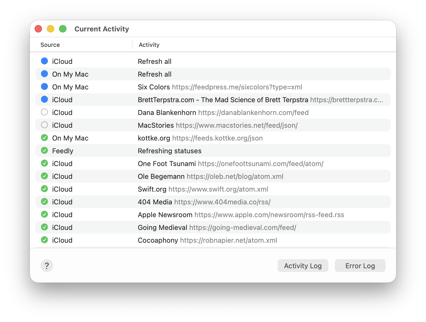Close the Current Activity window
Viewport: 426px width, 322px height.
tap(38, 29)
